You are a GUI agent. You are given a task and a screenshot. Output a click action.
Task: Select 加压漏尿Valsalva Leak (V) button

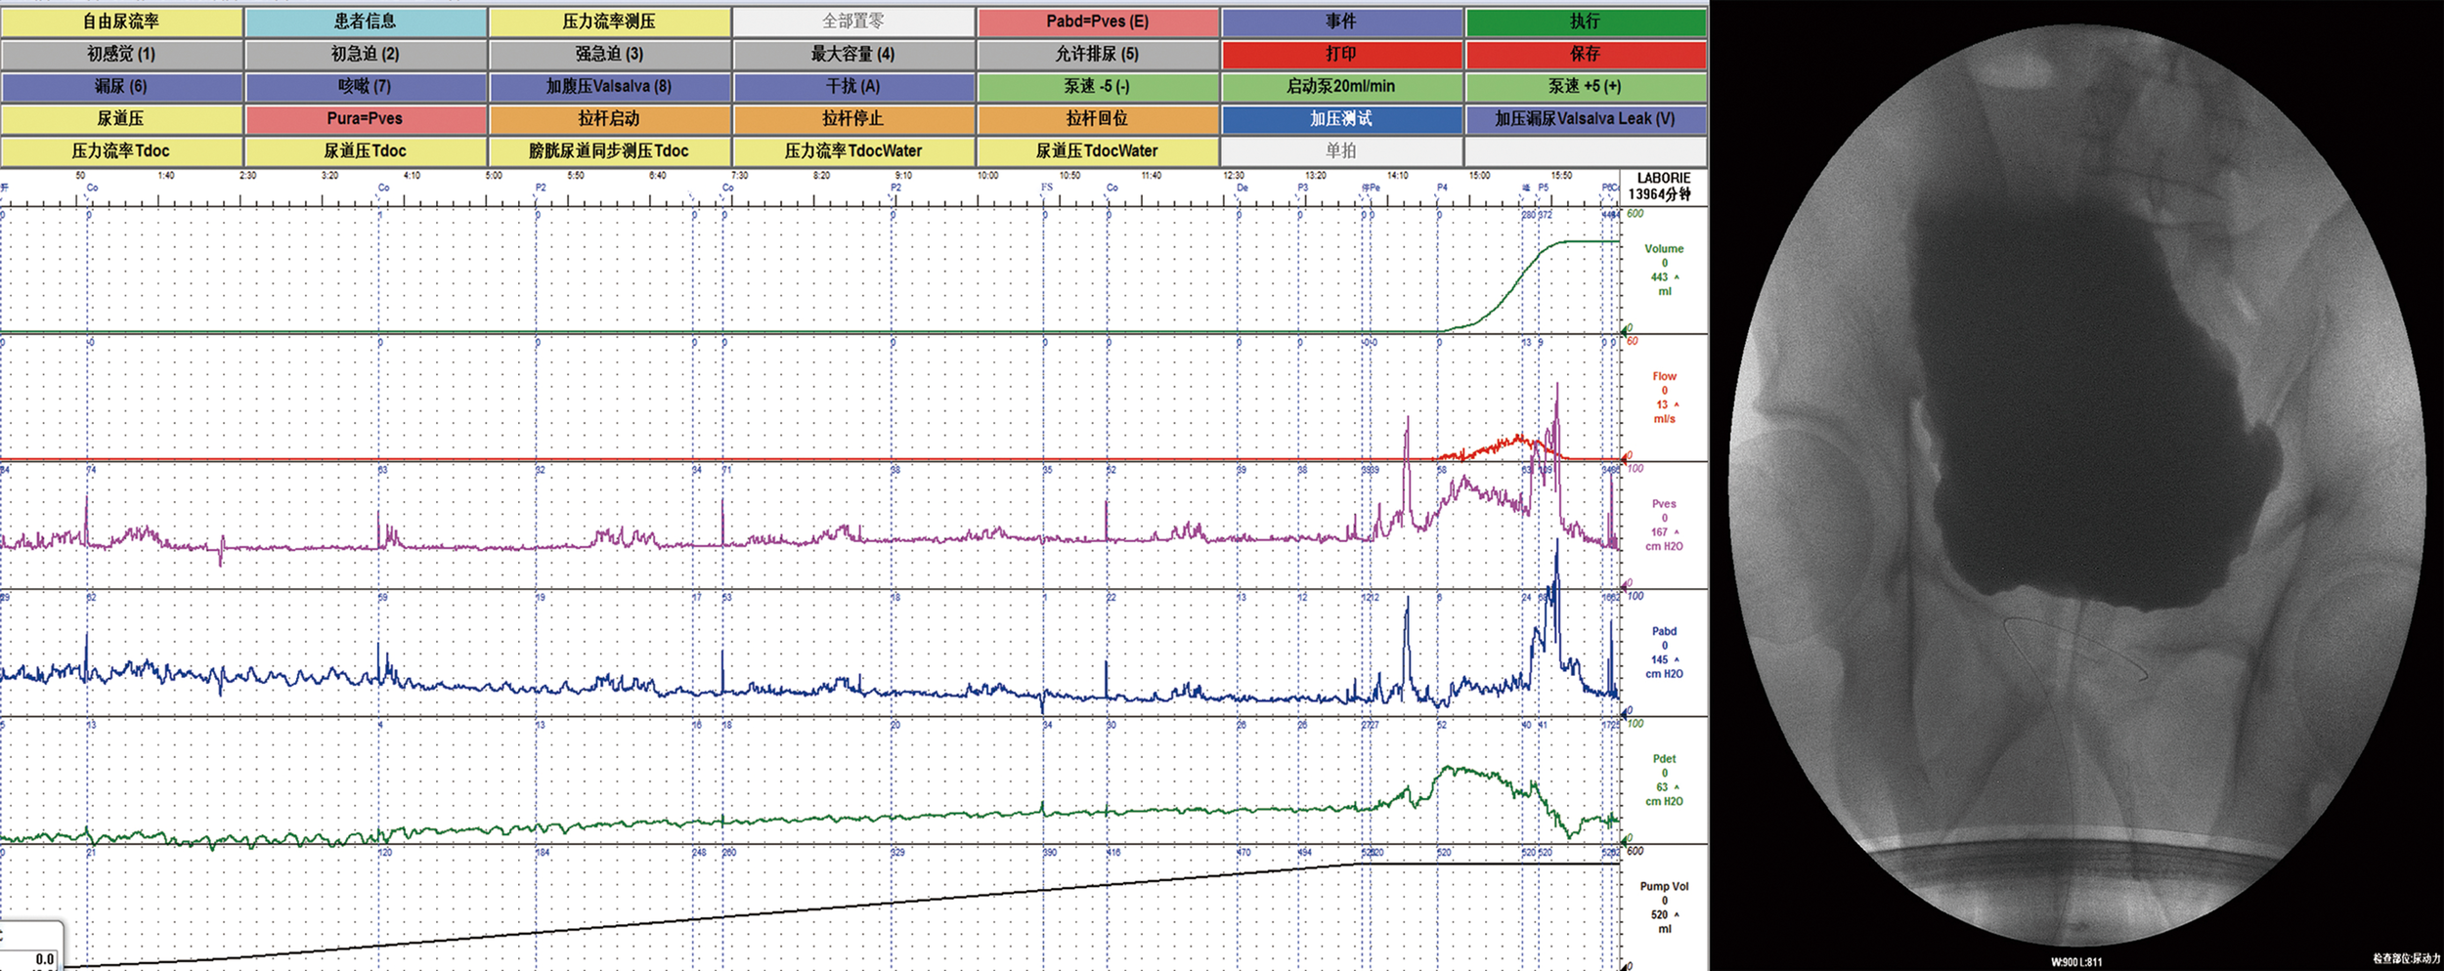pyautogui.click(x=1585, y=118)
